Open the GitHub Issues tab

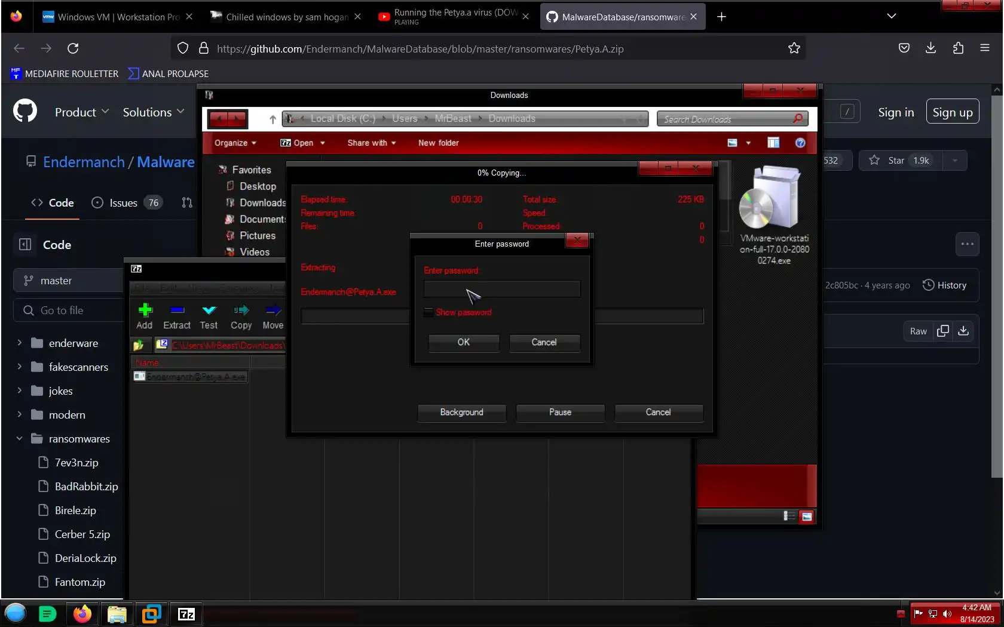127,203
